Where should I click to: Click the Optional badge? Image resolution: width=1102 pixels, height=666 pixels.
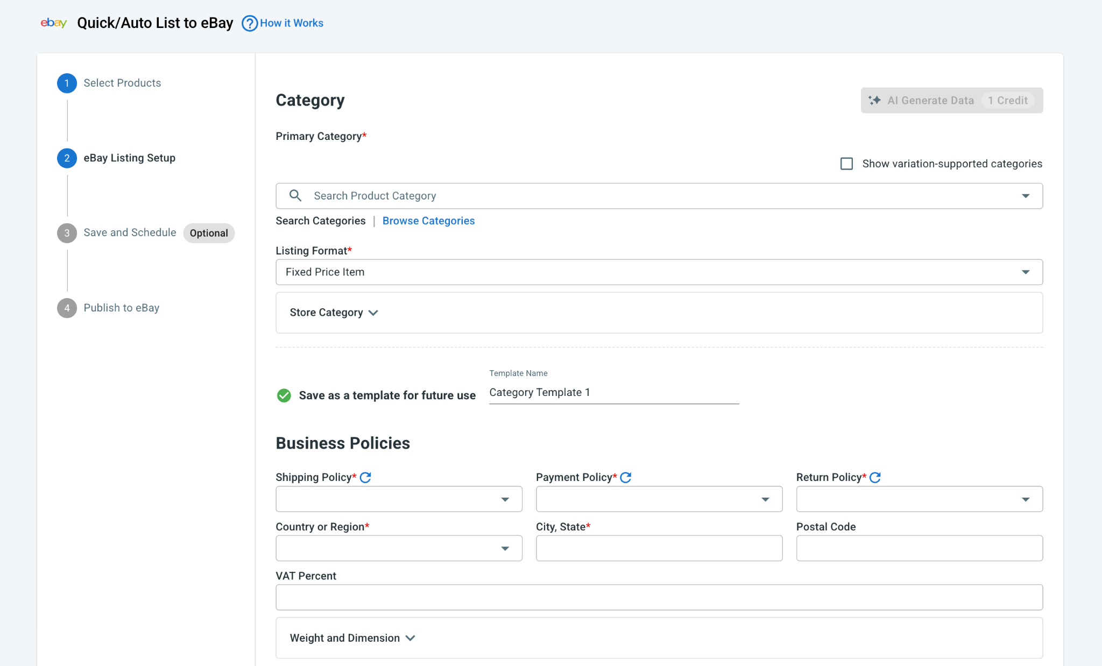(x=209, y=233)
